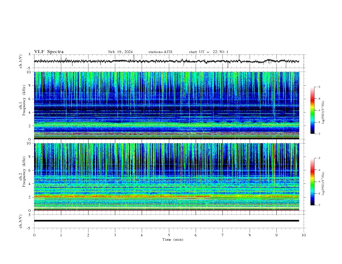Click the "8" tick on the time axis
Viewport: 342px width, 264px height.
pyautogui.click(x=250, y=235)
